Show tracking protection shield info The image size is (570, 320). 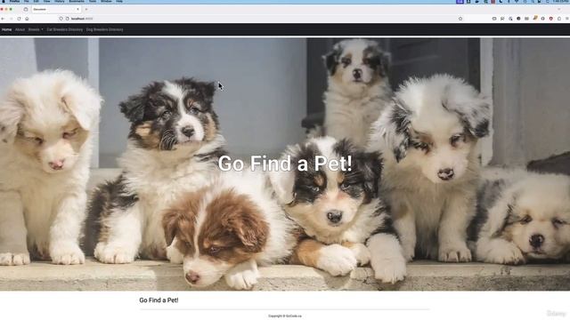61,19
